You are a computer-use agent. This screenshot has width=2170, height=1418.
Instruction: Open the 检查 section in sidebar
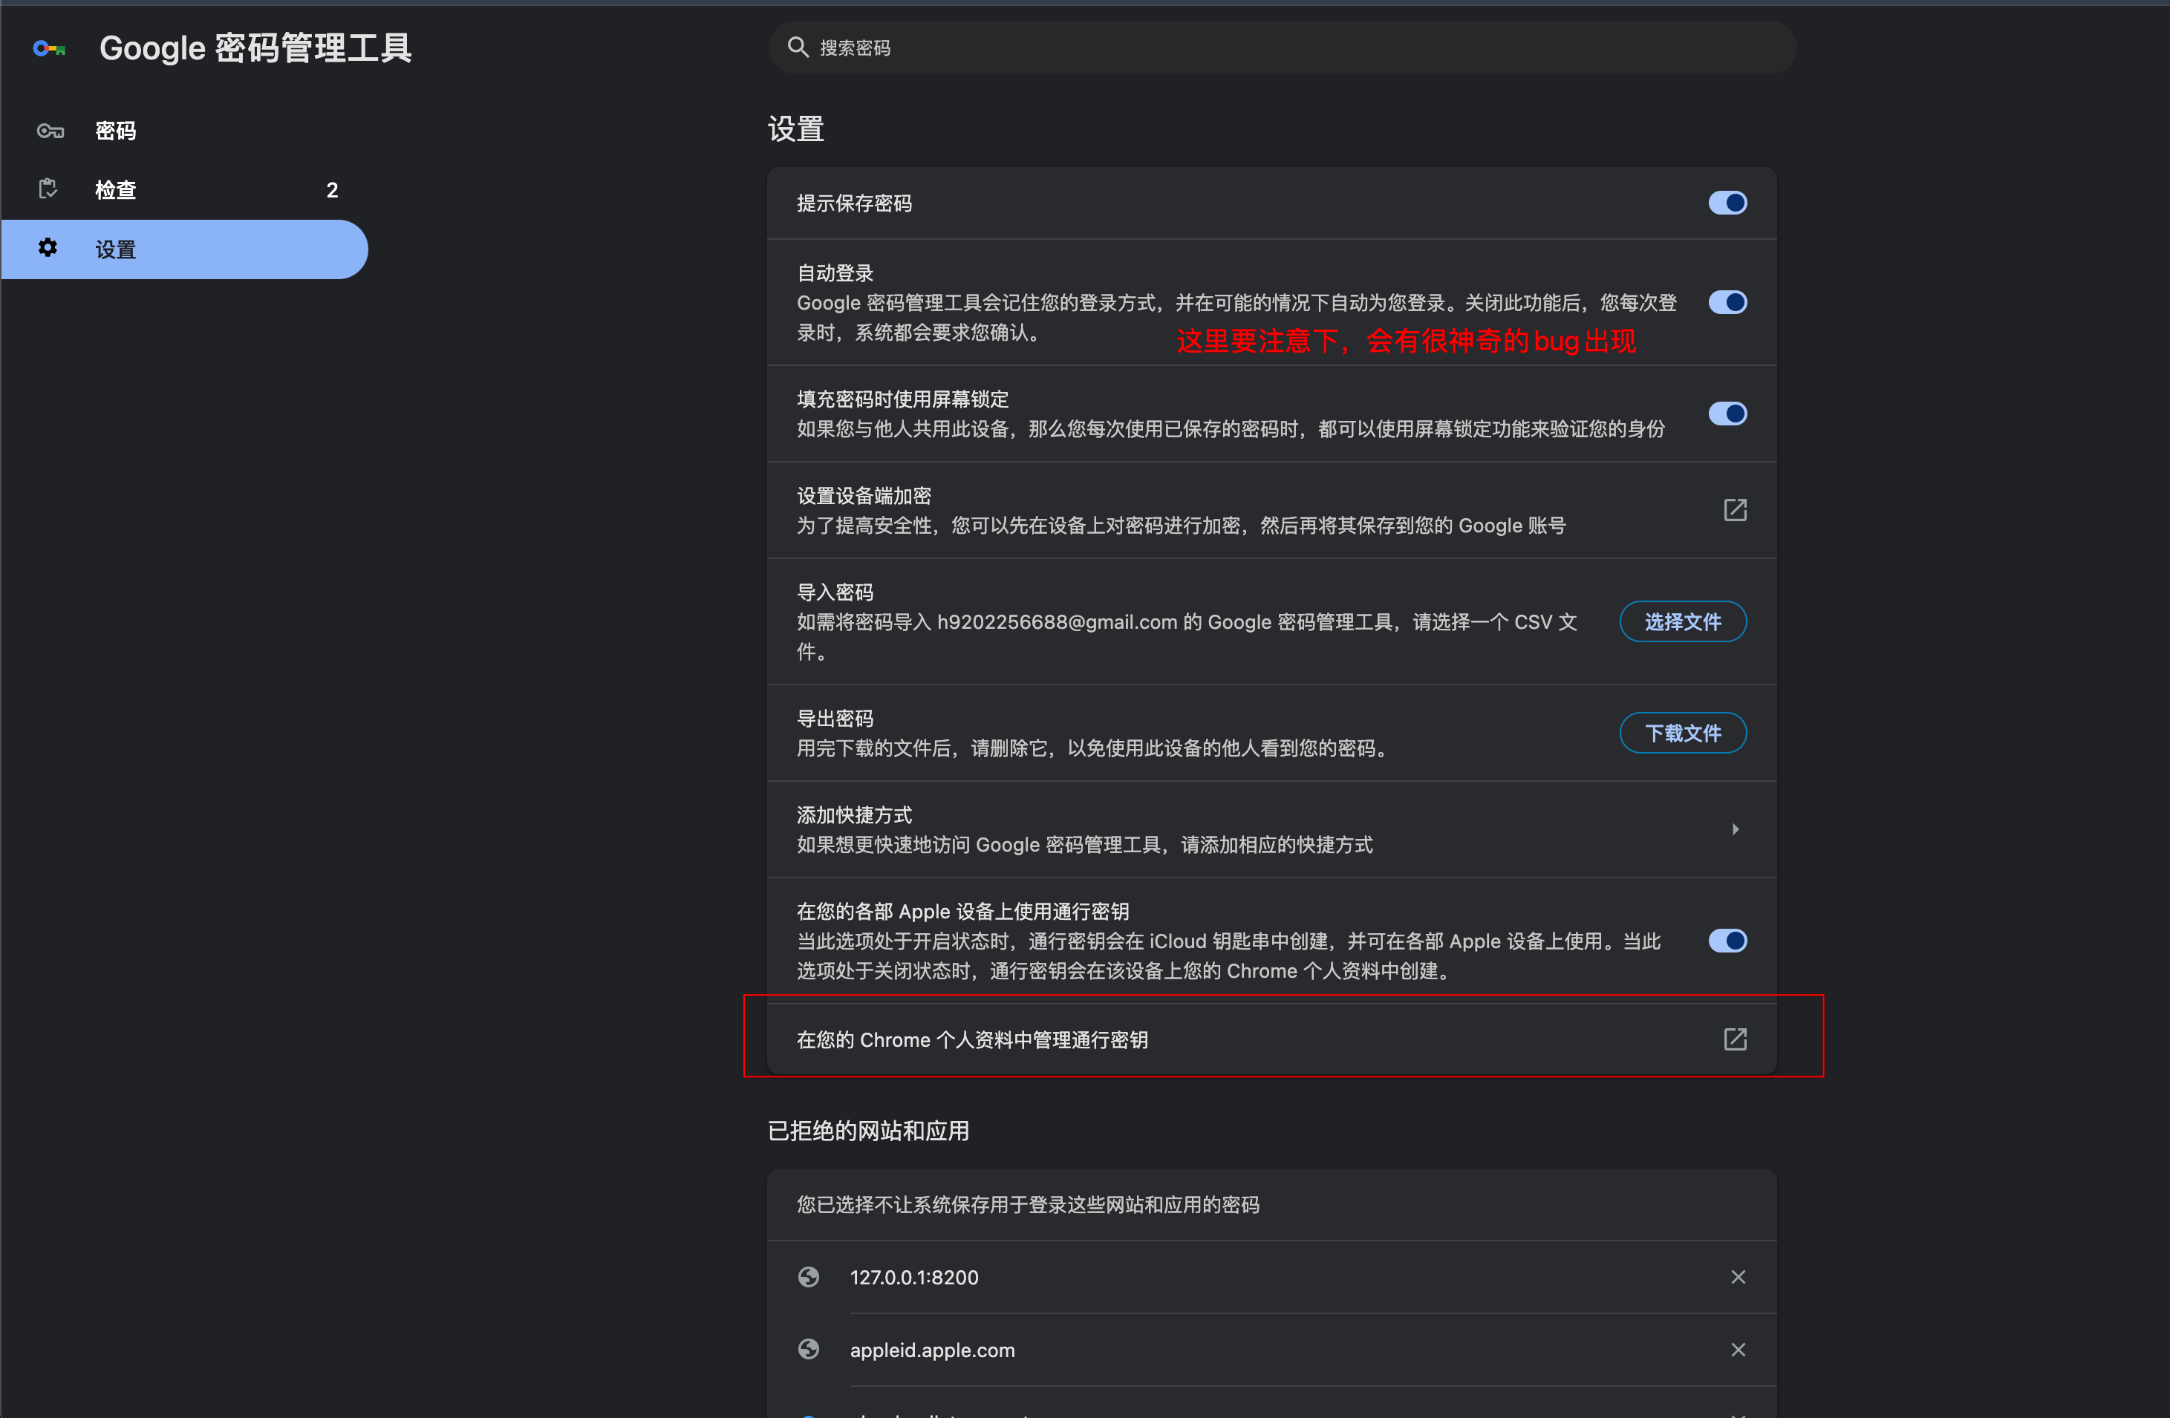point(184,189)
